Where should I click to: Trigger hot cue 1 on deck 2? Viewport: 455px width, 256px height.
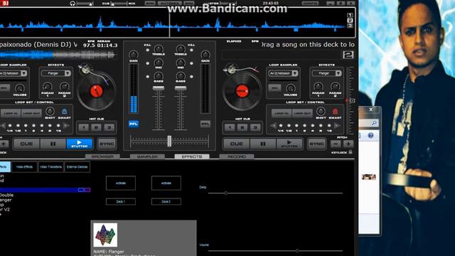point(230,127)
